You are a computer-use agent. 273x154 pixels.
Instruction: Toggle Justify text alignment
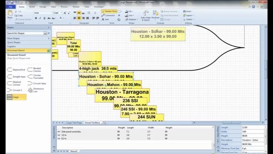click(x=87, y=18)
